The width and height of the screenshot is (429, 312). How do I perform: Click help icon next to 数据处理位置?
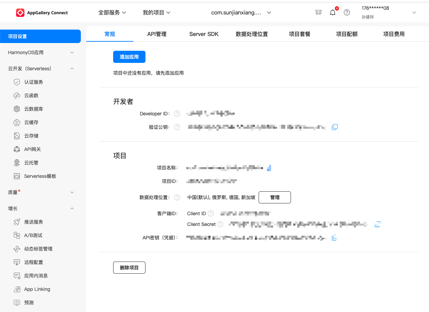(177, 197)
